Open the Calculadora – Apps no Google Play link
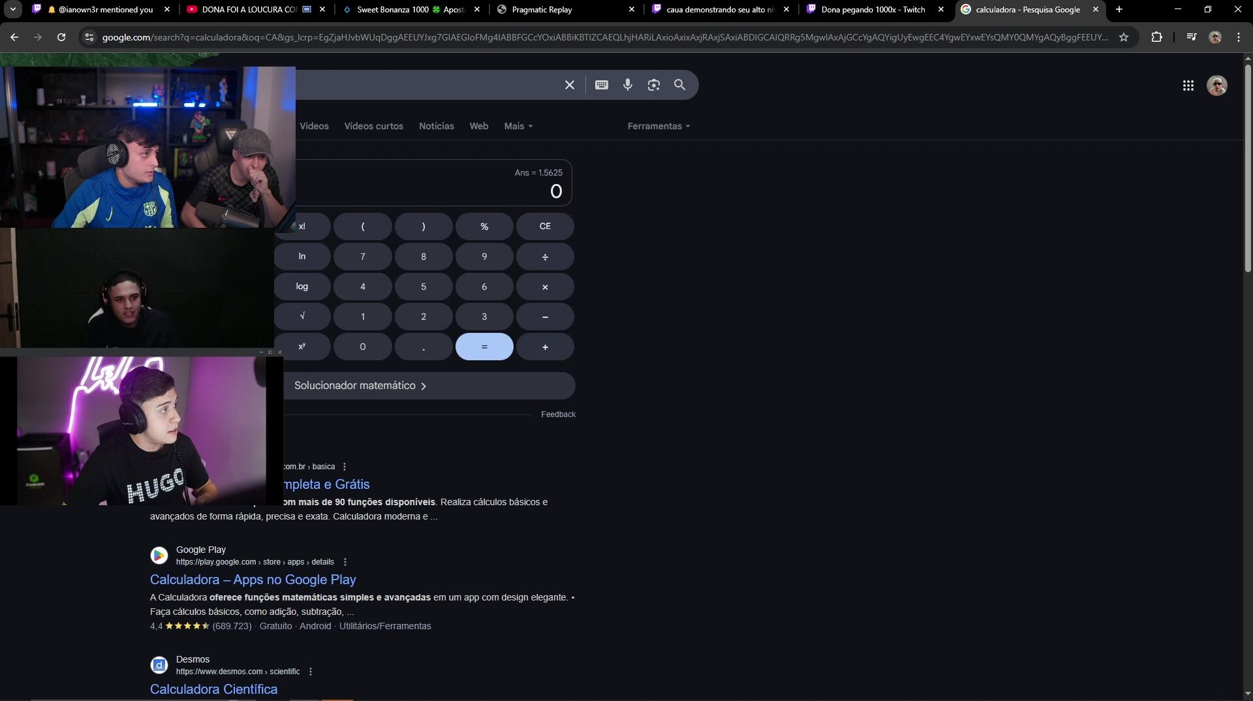Screen dimensions: 1253x701 [253, 580]
